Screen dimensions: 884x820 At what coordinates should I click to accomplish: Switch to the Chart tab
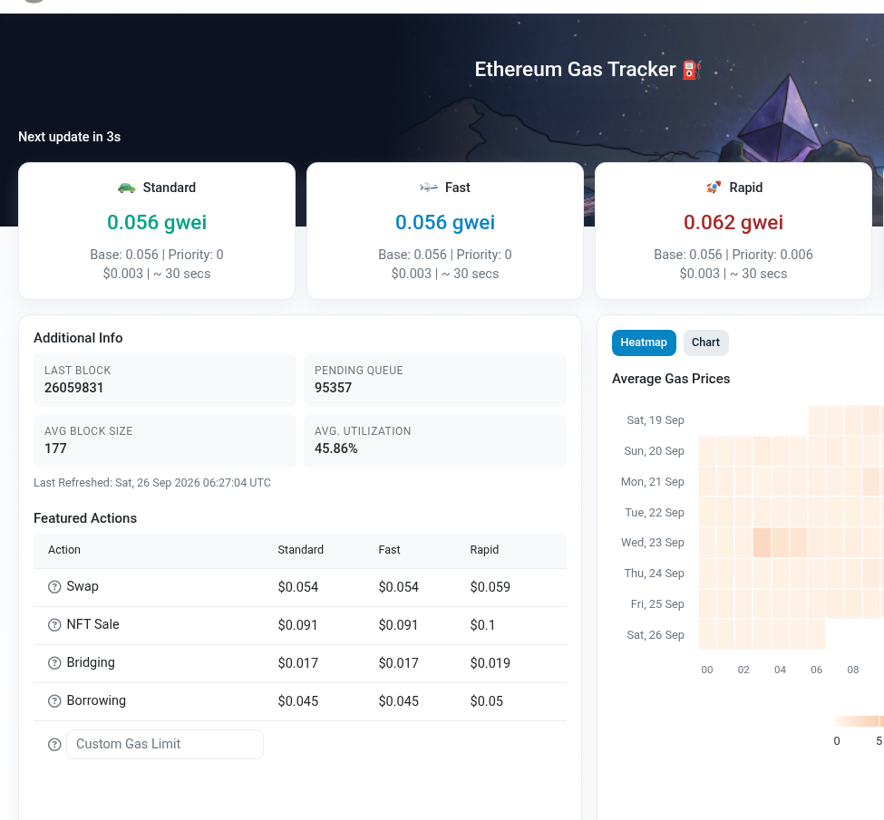coord(706,342)
